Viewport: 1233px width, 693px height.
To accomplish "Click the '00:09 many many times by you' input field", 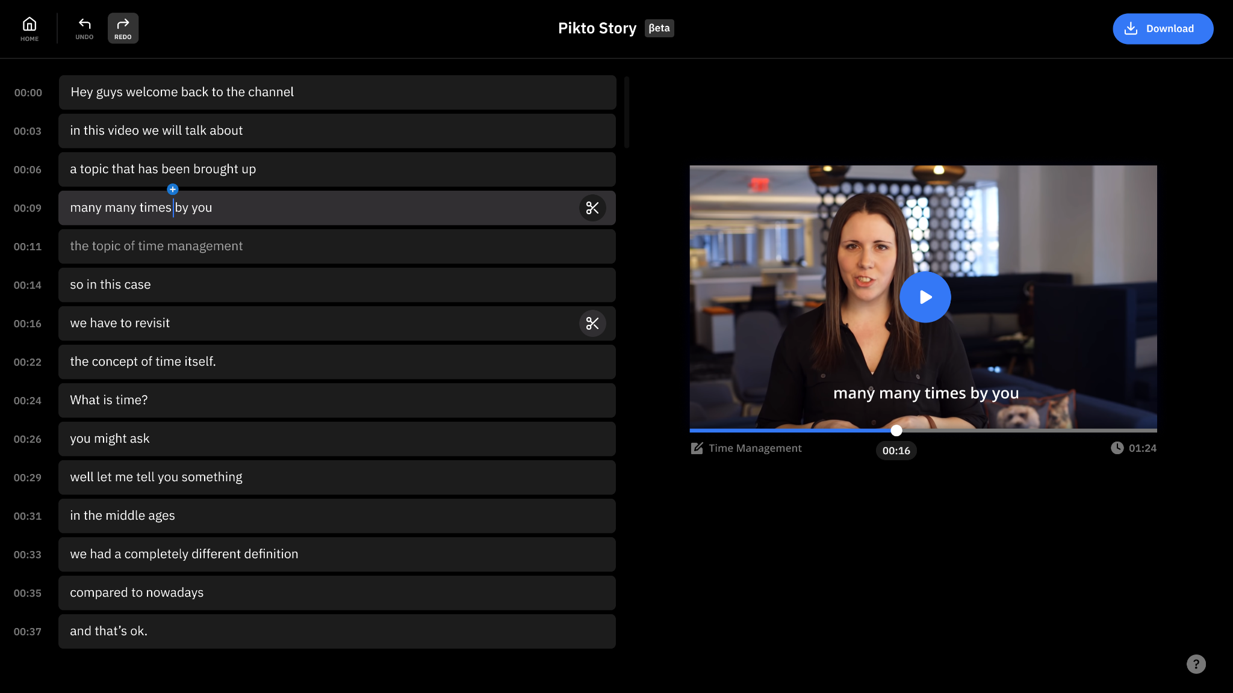I will (338, 208).
